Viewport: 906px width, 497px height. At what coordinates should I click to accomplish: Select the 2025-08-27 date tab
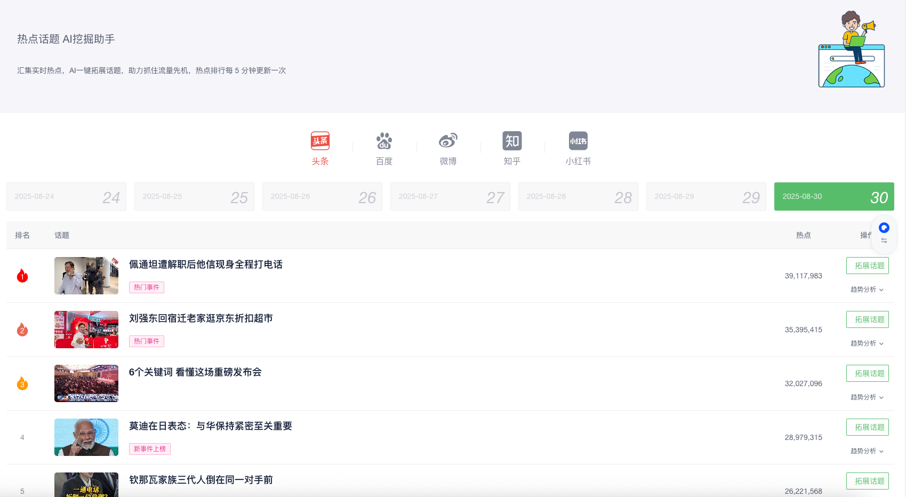point(450,197)
